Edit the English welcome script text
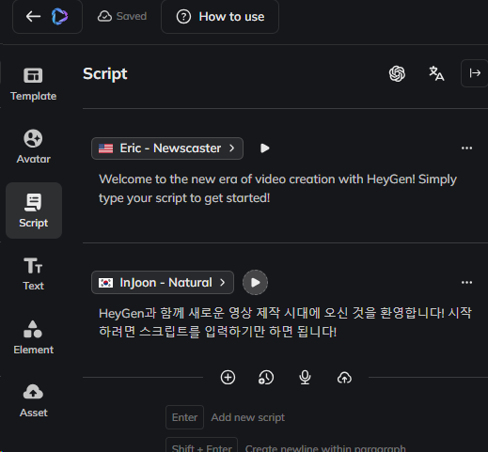Image resolution: width=488 pixels, height=452 pixels. pos(277,189)
